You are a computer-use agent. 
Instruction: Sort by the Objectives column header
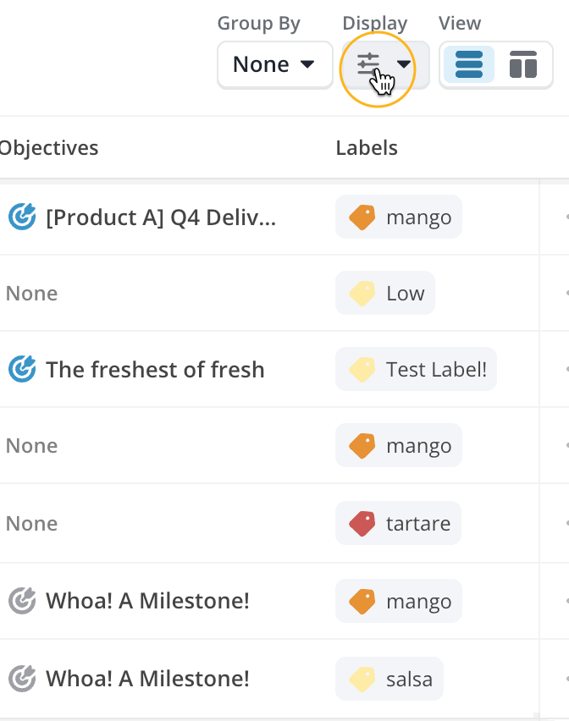[49, 148]
